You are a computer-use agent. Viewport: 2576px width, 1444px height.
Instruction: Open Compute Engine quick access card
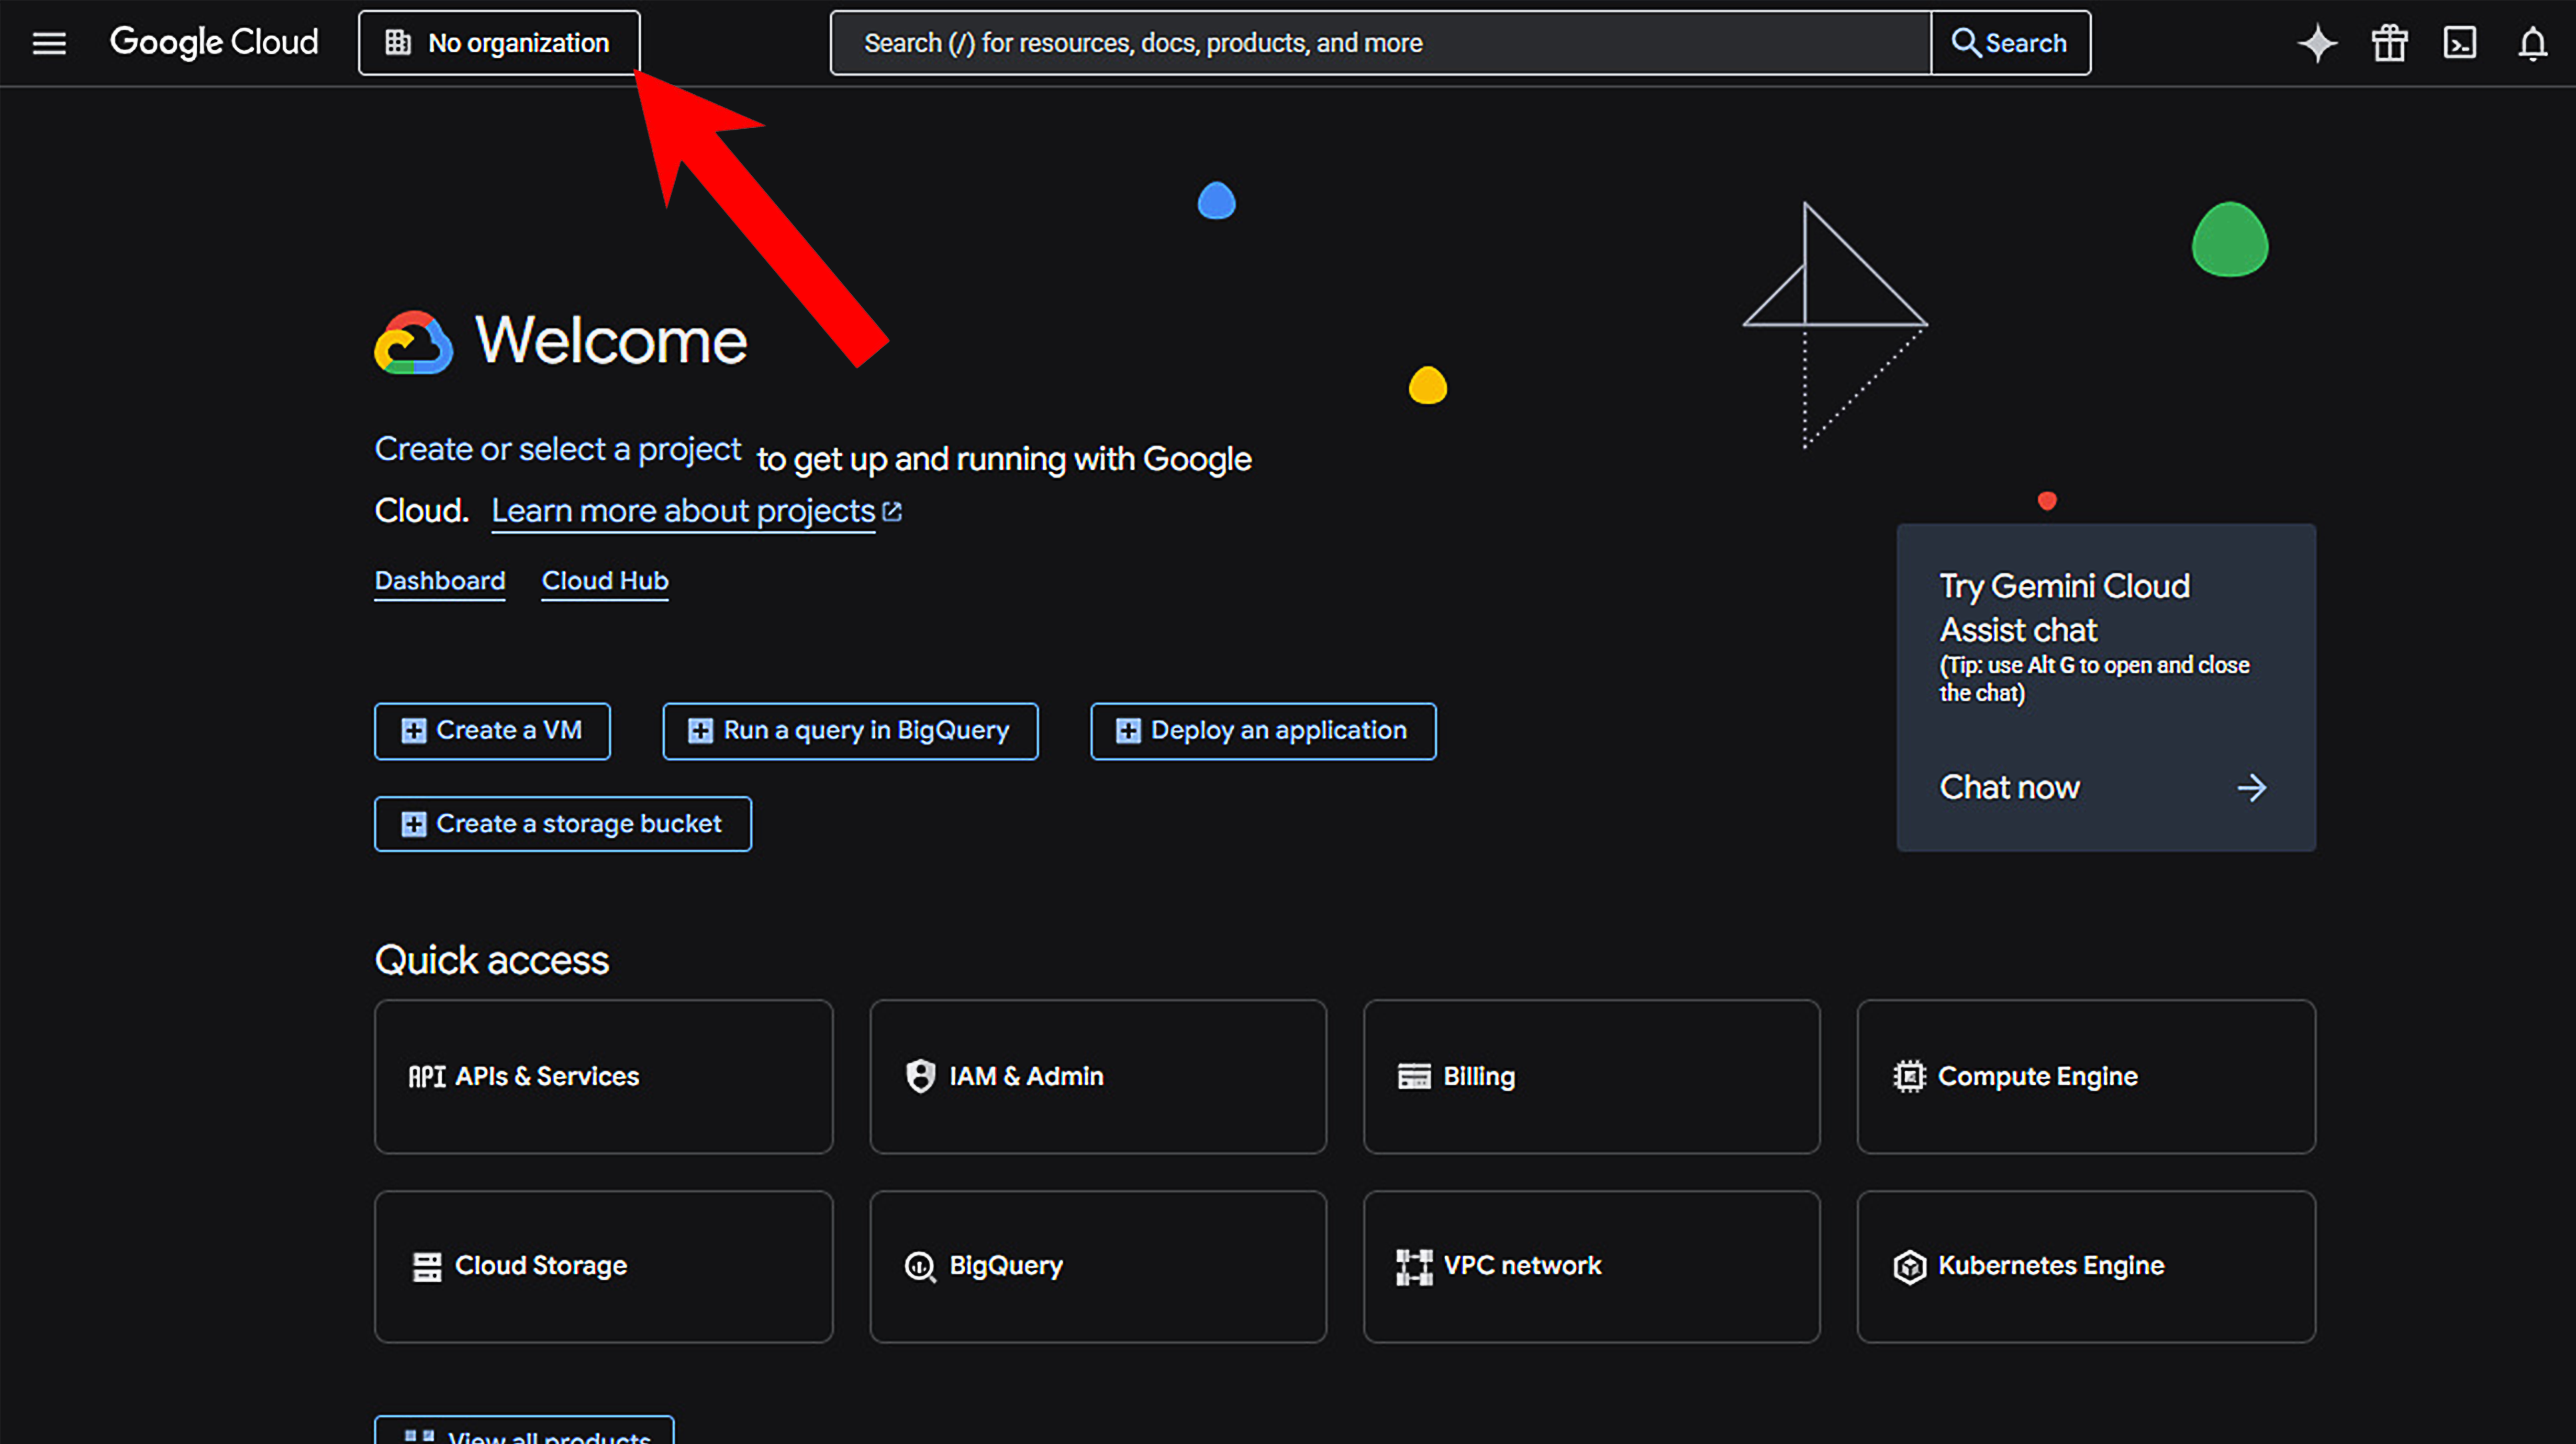2086,1076
